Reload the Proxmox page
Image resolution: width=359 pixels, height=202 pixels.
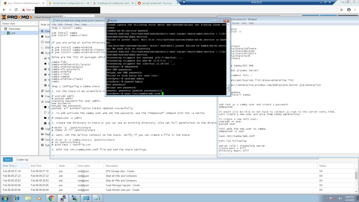click(16, 10)
